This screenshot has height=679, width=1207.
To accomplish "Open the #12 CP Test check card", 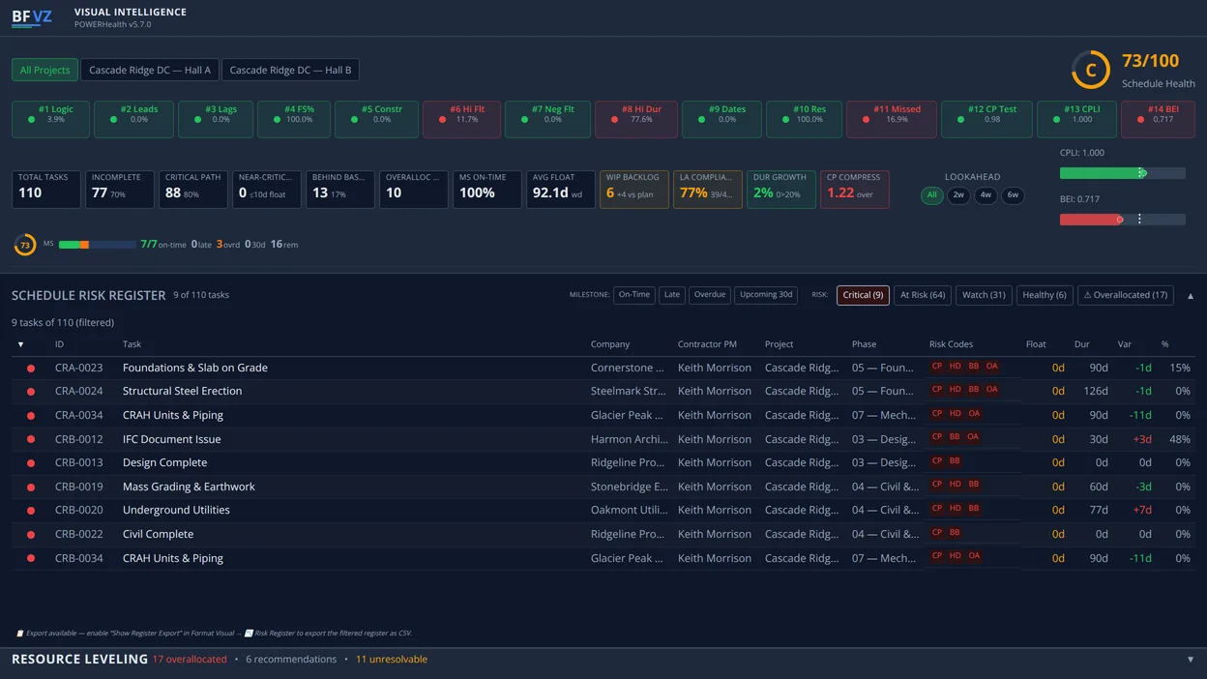I will click(986, 120).
